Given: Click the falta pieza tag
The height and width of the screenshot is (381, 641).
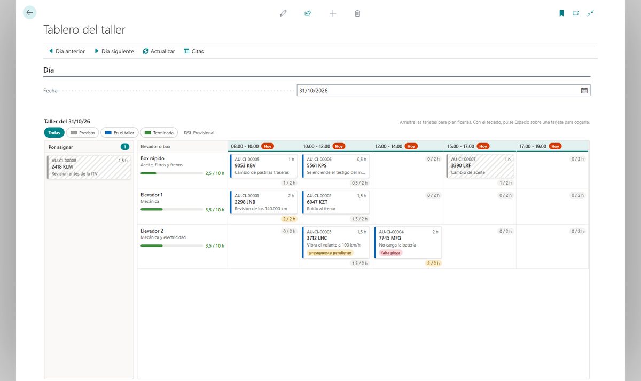Looking at the screenshot, I should [x=390, y=253].
